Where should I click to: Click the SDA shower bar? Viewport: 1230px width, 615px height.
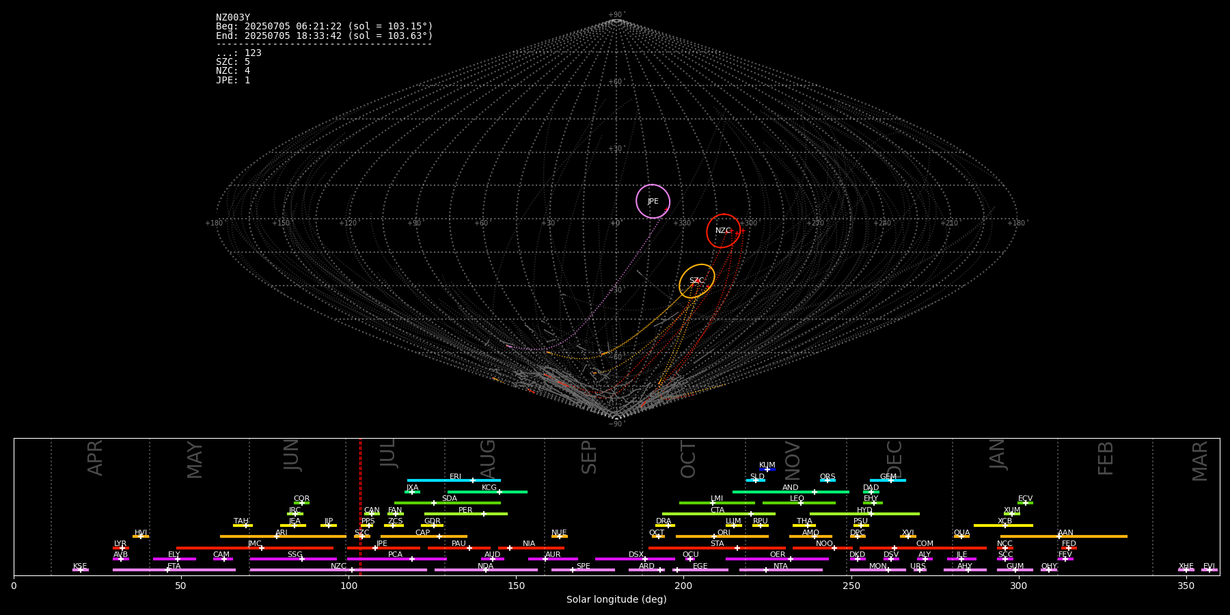448,503
